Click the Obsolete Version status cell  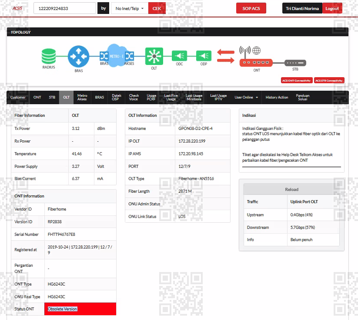coord(80,309)
